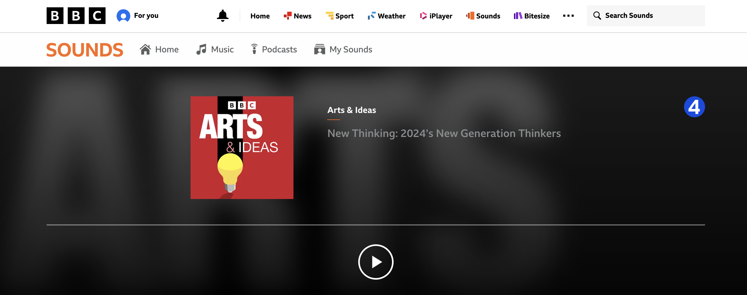Click the Music note icon

(201, 49)
